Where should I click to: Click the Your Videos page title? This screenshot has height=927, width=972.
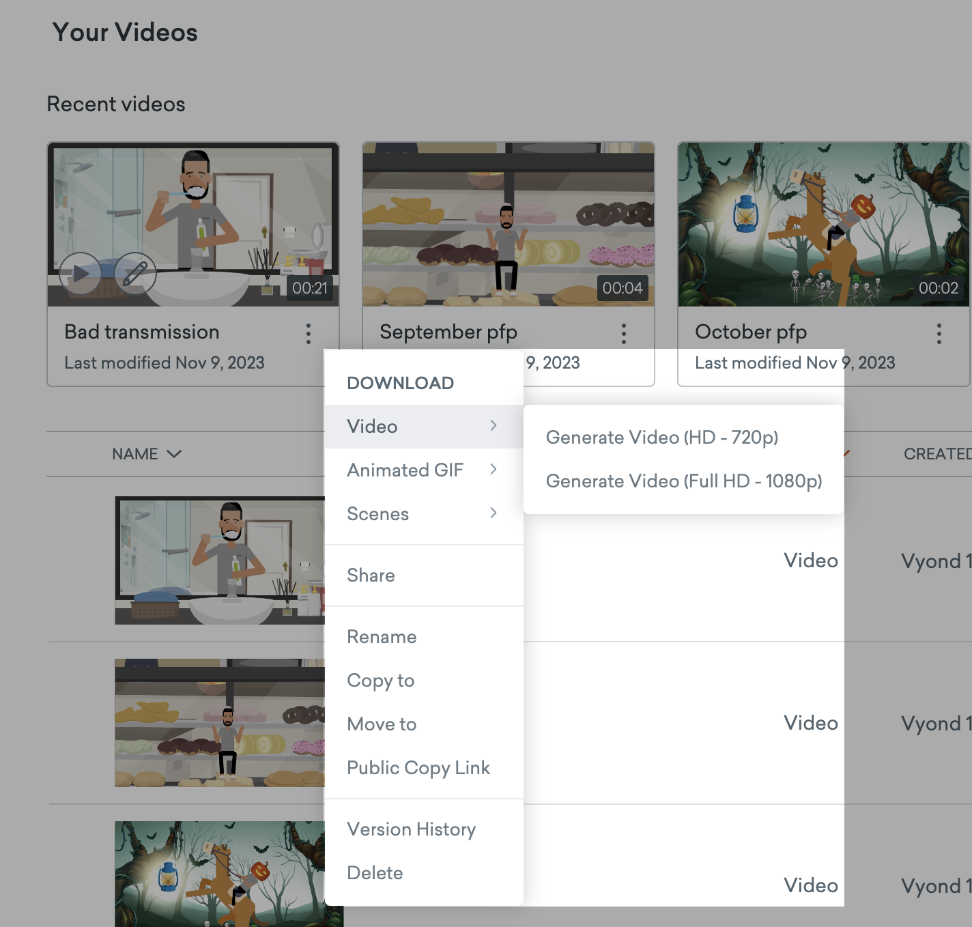click(125, 33)
